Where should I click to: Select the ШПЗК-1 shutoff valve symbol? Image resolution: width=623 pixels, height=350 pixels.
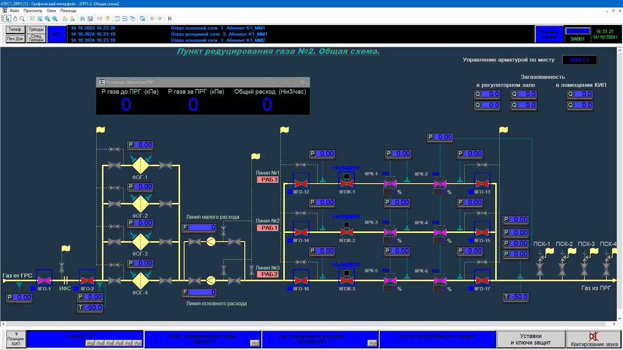(347, 181)
